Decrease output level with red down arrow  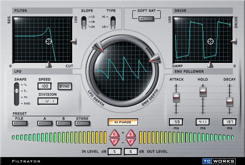click(x=131, y=142)
